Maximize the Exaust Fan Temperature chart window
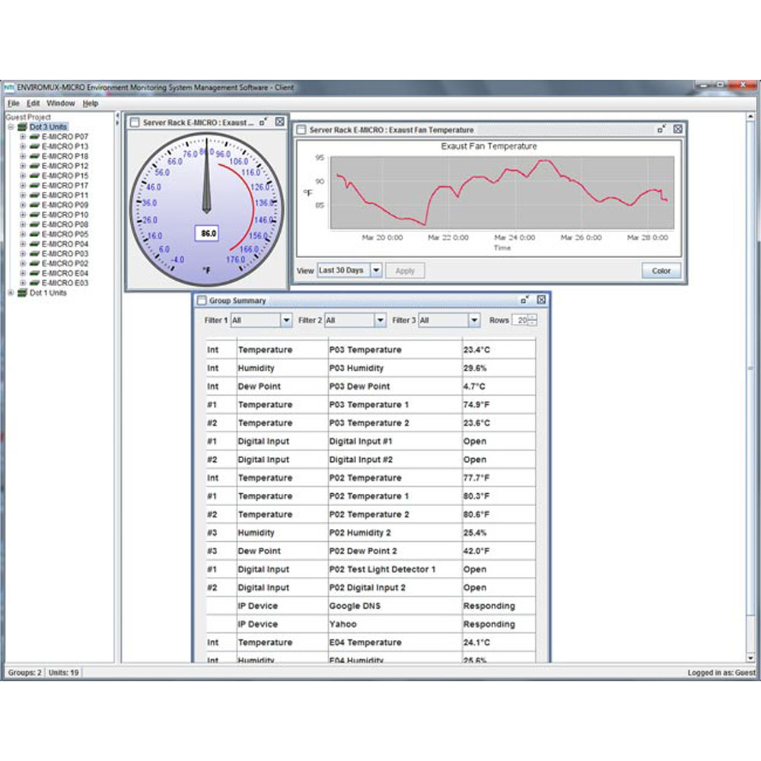The image size is (761, 761). [x=661, y=129]
